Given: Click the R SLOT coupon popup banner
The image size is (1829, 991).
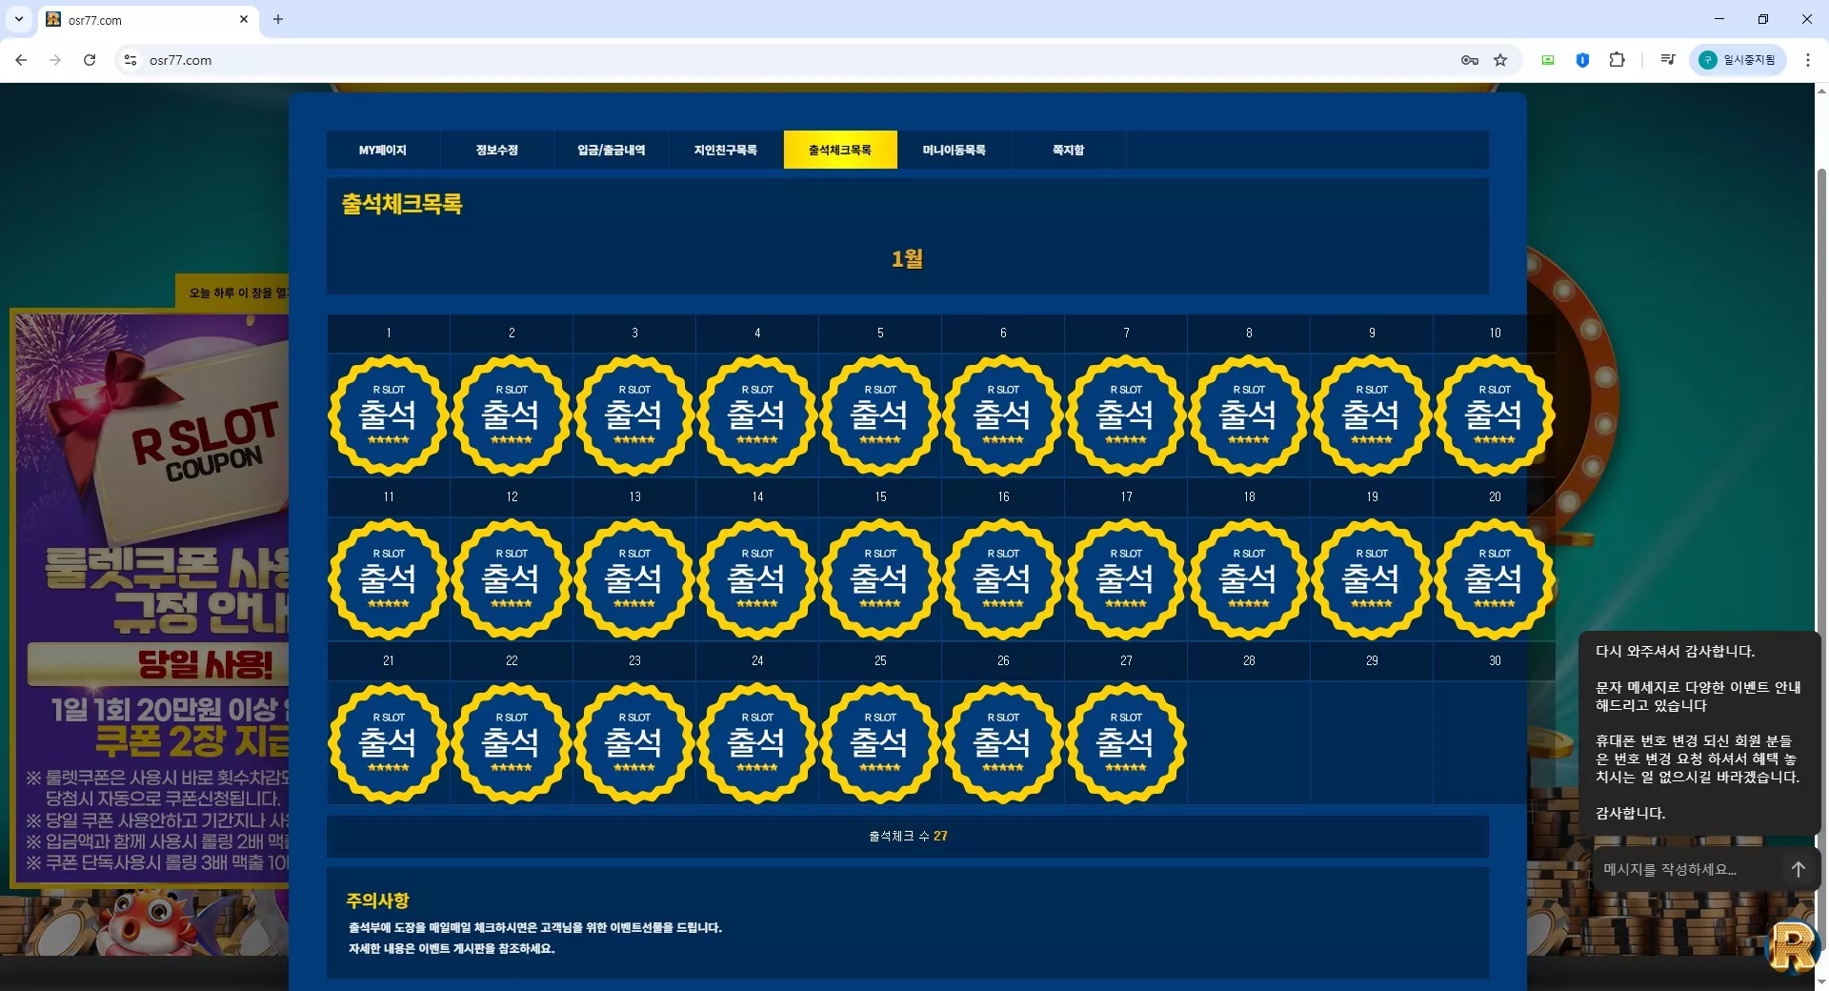Looking at the screenshot, I should point(150,598).
